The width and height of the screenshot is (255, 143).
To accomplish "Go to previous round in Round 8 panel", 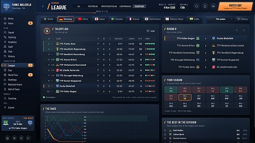I will click(237, 30).
